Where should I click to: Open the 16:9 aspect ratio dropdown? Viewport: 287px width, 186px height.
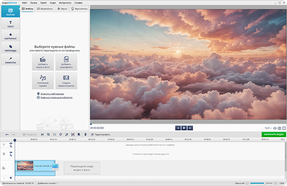(x=268, y=128)
